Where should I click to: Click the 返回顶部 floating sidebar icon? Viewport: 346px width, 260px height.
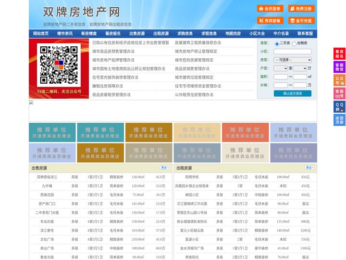339,120
